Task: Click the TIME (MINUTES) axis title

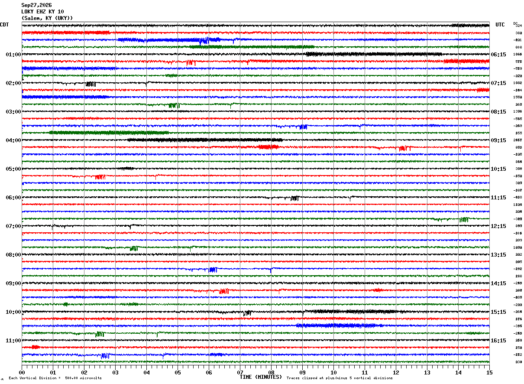Action: [x=261, y=377]
